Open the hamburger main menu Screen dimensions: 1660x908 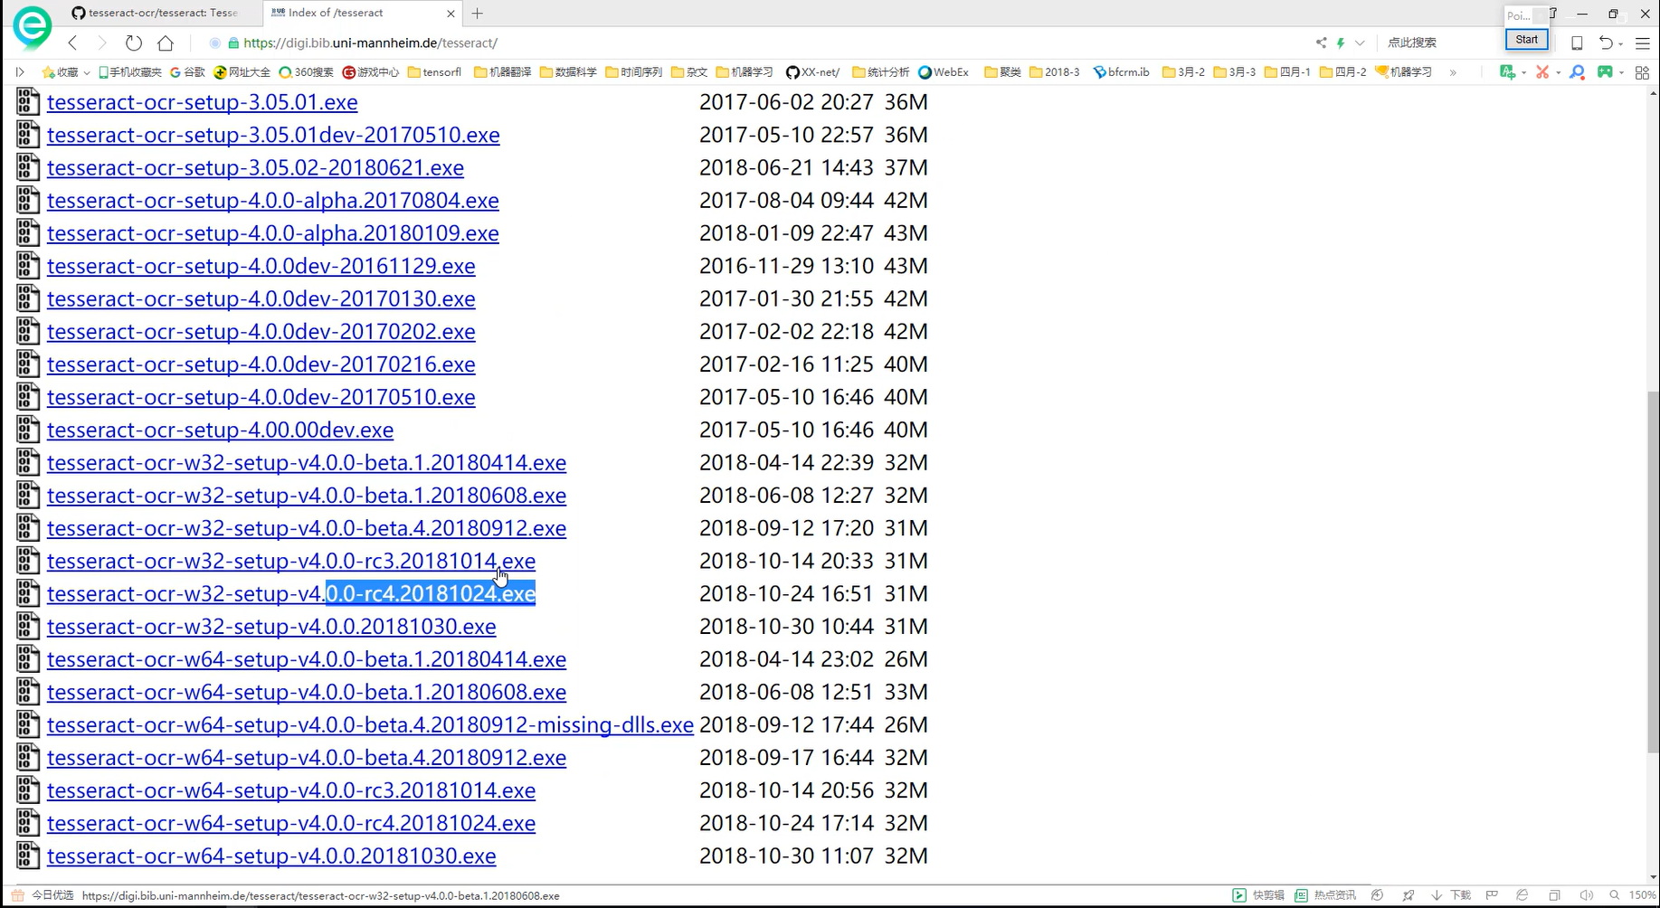click(x=1643, y=43)
